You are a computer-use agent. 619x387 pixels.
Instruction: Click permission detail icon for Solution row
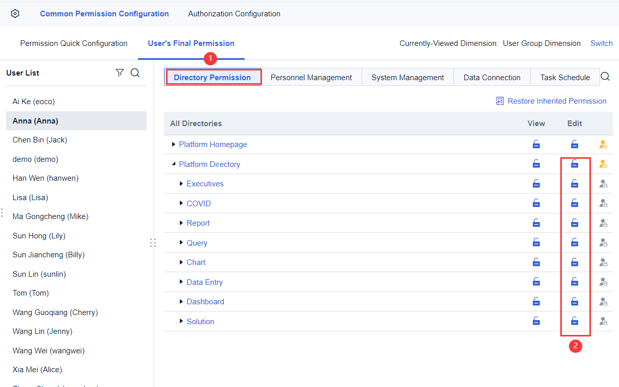tap(603, 322)
